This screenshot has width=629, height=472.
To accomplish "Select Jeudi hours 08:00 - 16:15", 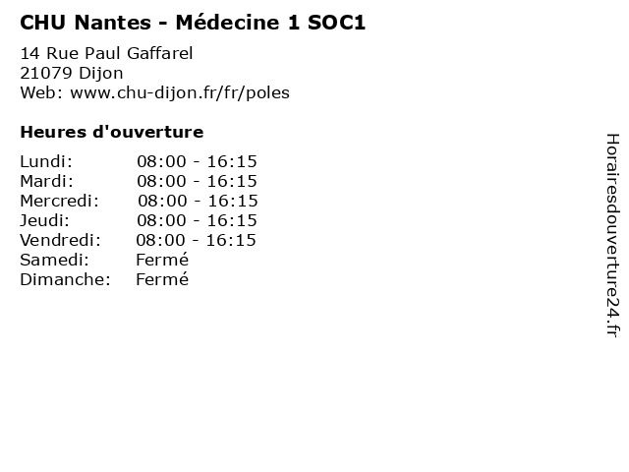I will (x=197, y=220).
